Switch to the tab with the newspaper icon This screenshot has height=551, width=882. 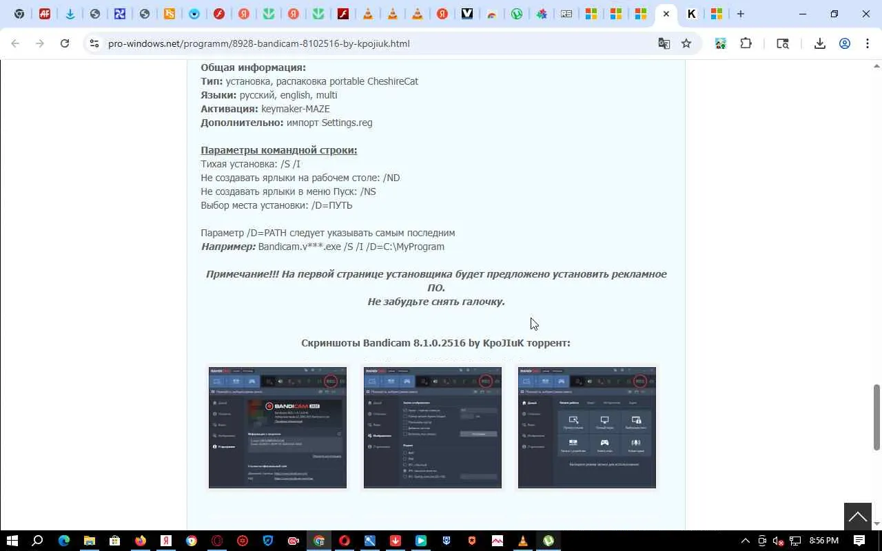click(566, 14)
